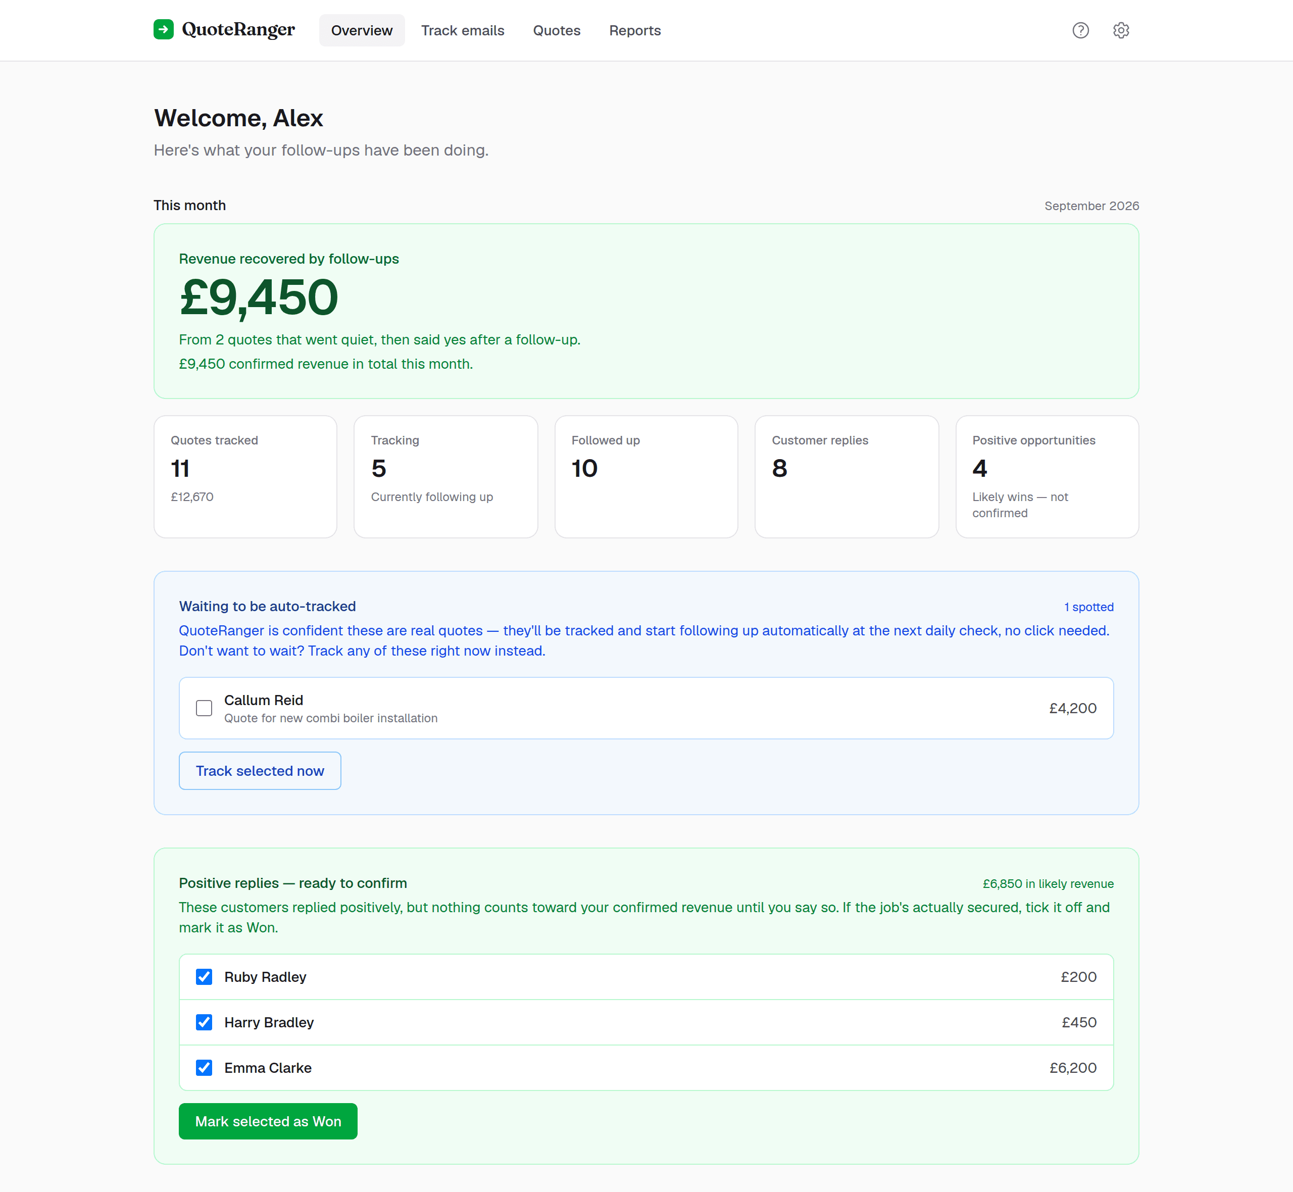Click the Welcome, Alex heading

[238, 118]
